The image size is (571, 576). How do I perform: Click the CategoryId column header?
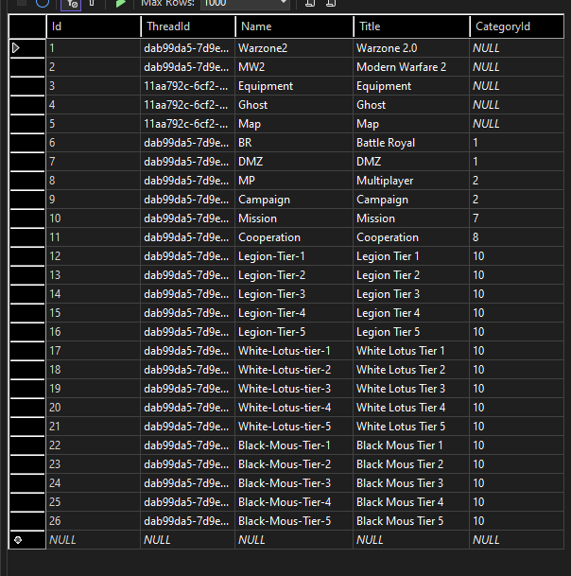pyautogui.click(x=517, y=26)
